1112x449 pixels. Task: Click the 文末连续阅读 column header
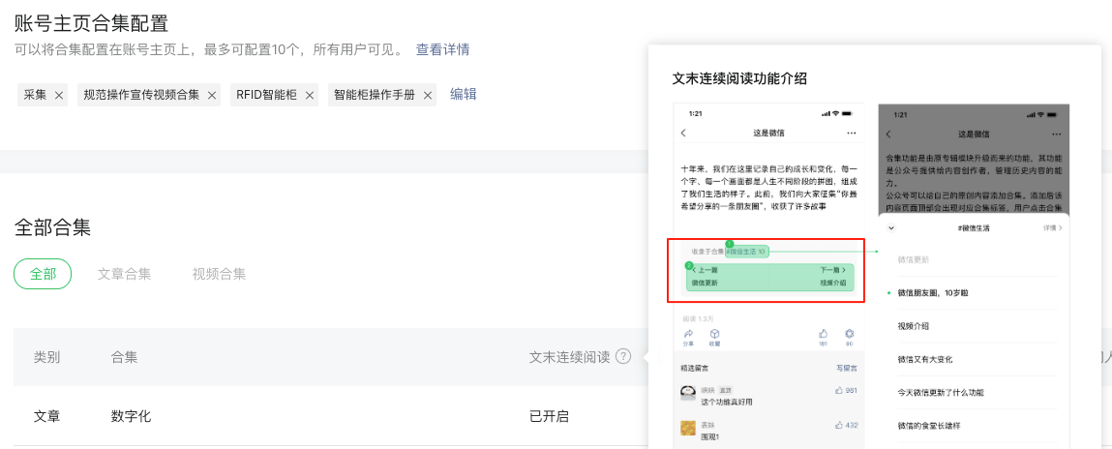click(569, 357)
